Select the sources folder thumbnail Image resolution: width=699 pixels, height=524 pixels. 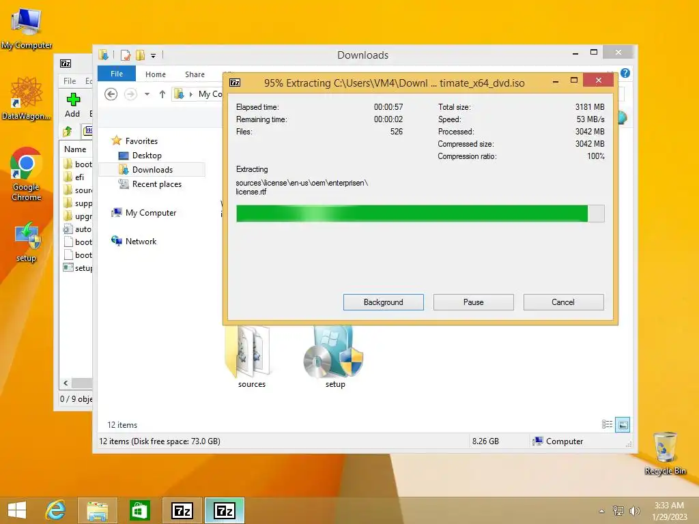point(251,358)
